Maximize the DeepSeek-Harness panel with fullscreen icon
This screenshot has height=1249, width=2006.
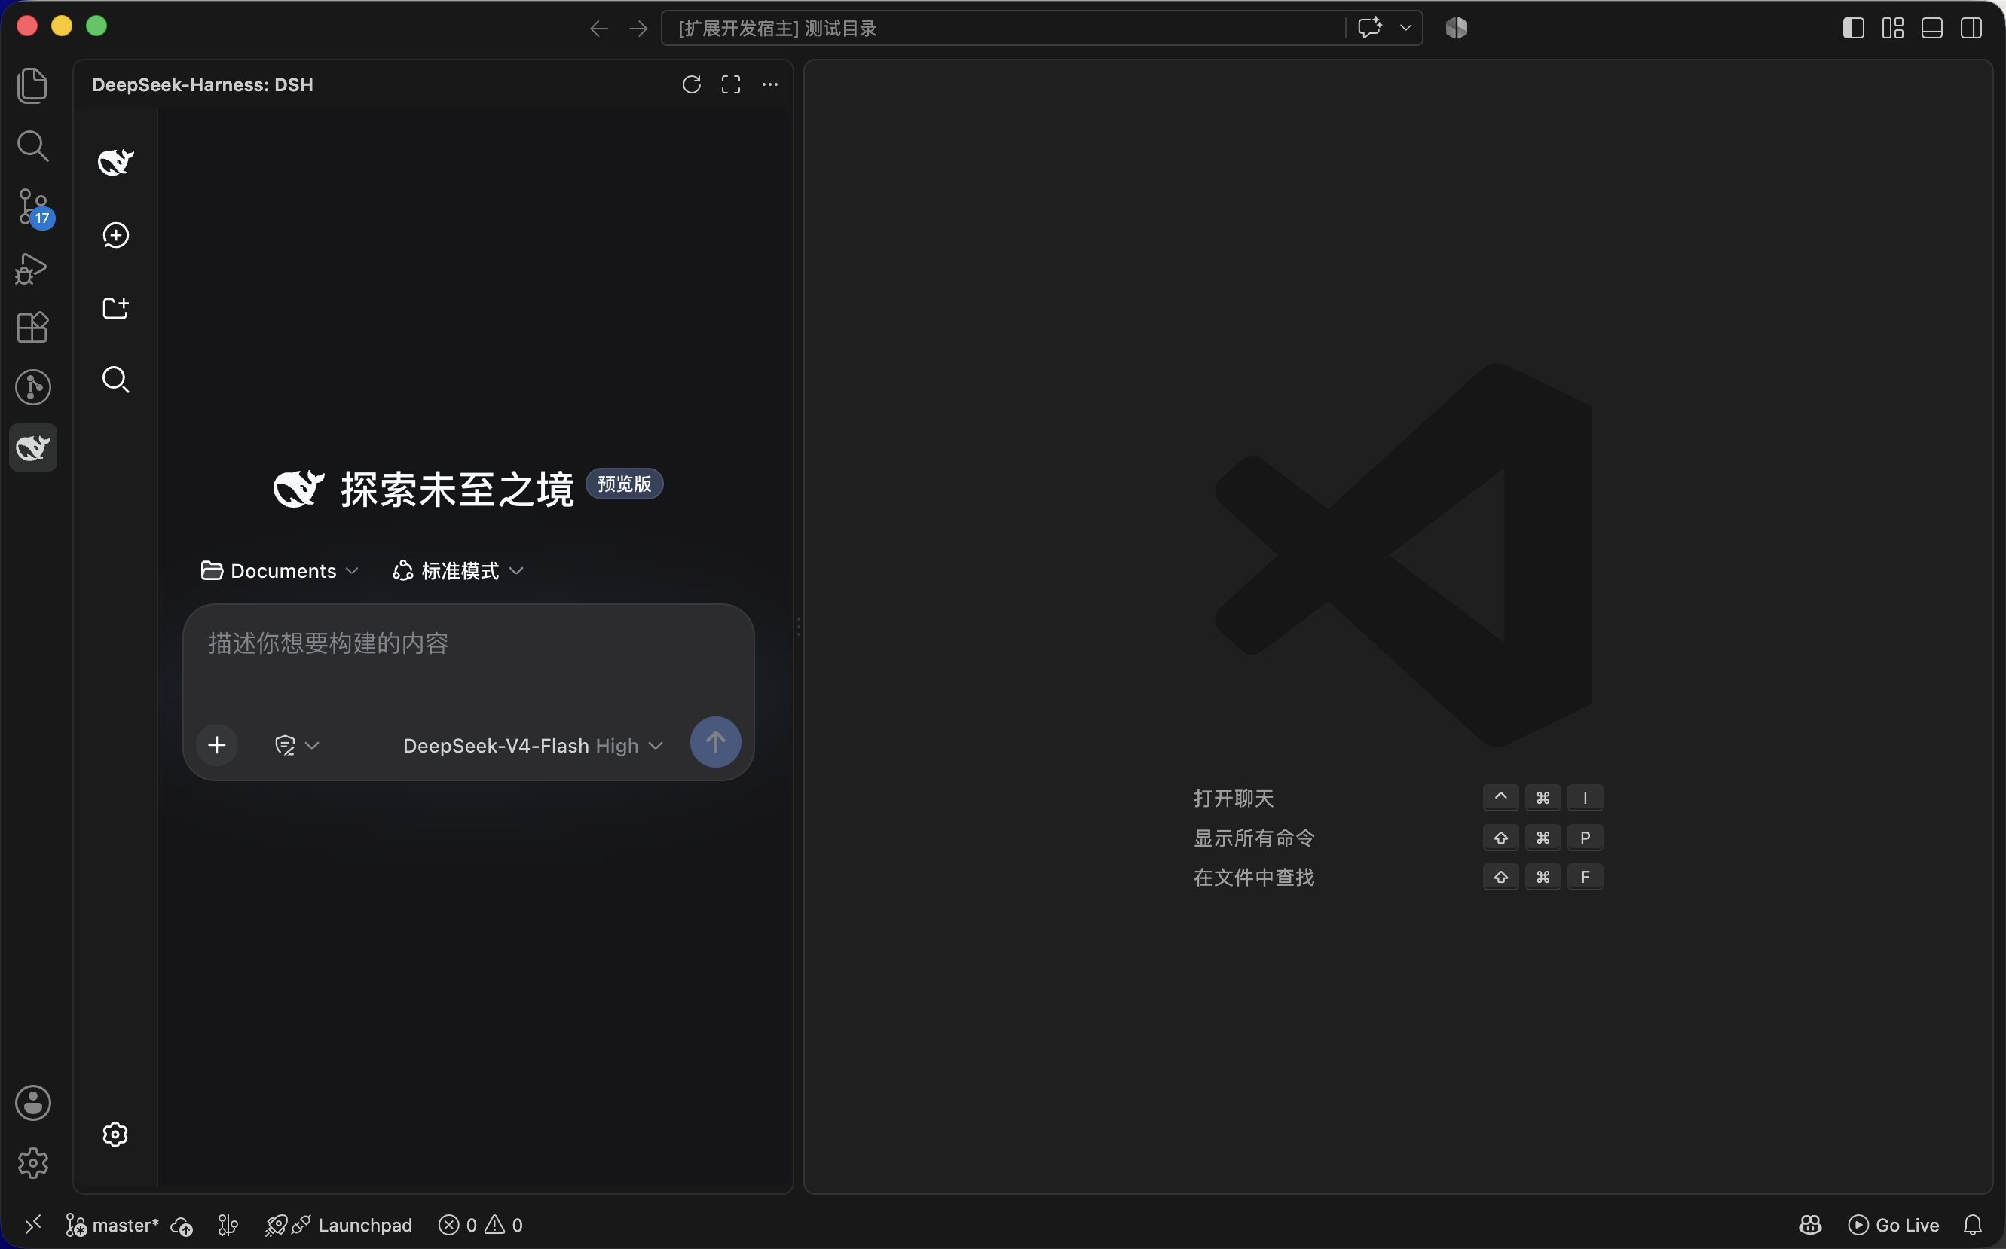point(730,84)
